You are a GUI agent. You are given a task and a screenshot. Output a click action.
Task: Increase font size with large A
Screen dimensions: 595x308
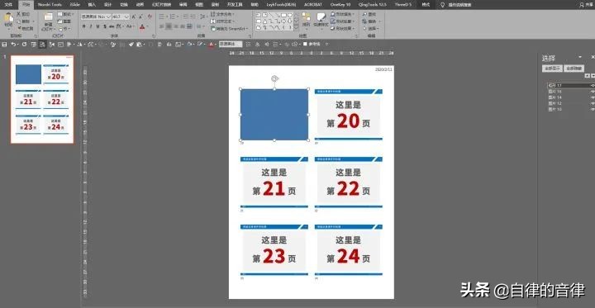[x=134, y=17]
